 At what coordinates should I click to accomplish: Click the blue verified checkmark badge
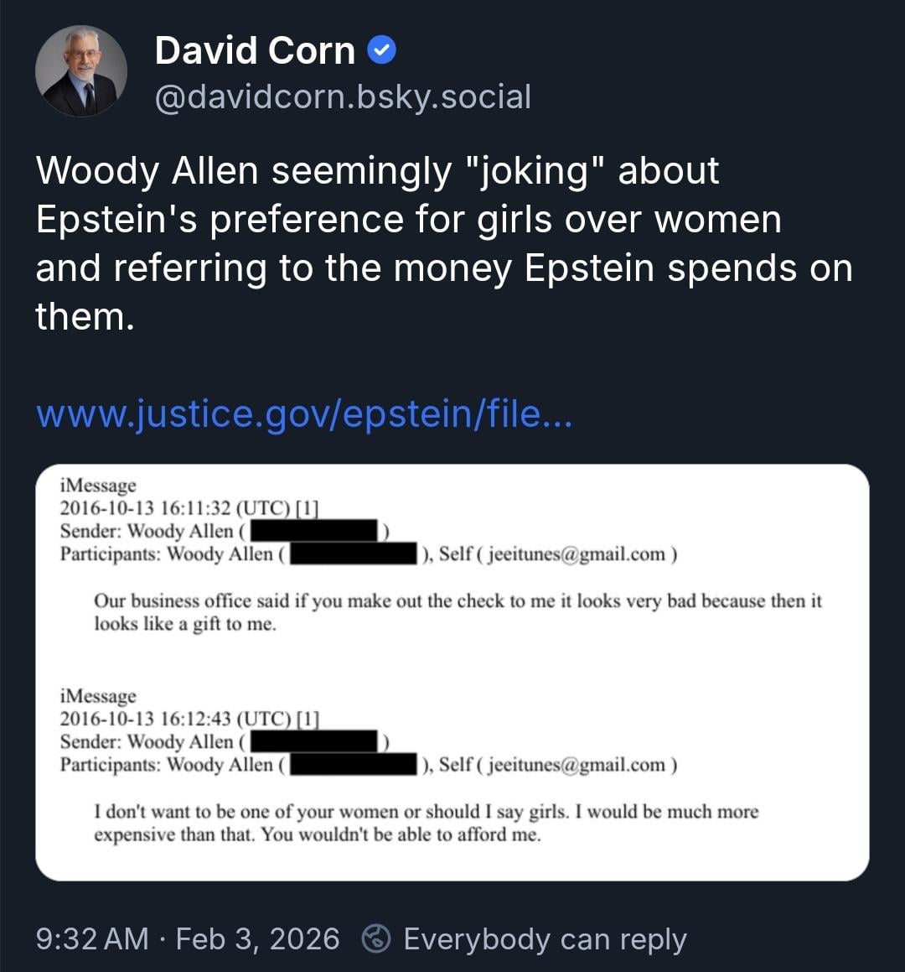(x=382, y=51)
